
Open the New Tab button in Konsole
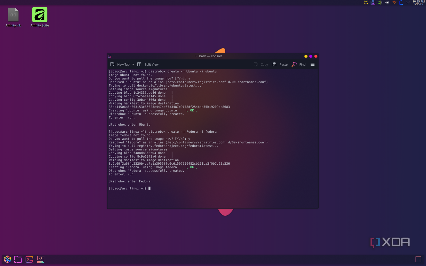click(120, 65)
